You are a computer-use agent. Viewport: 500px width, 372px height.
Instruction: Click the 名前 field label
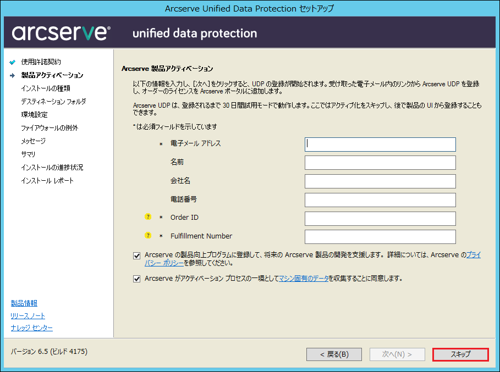(x=177, y=162)
